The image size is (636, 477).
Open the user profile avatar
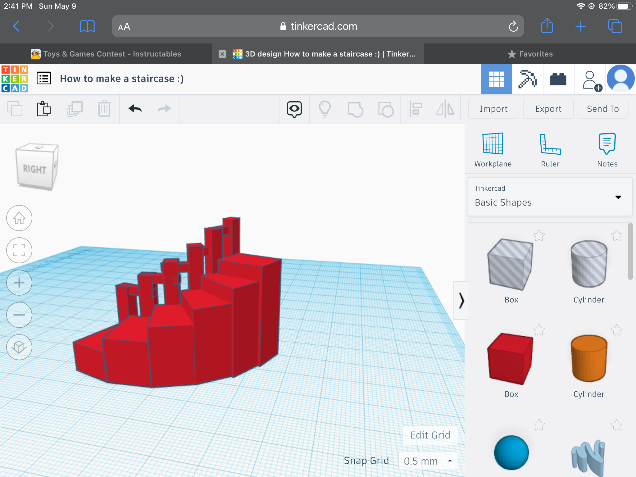pos(620,79)
